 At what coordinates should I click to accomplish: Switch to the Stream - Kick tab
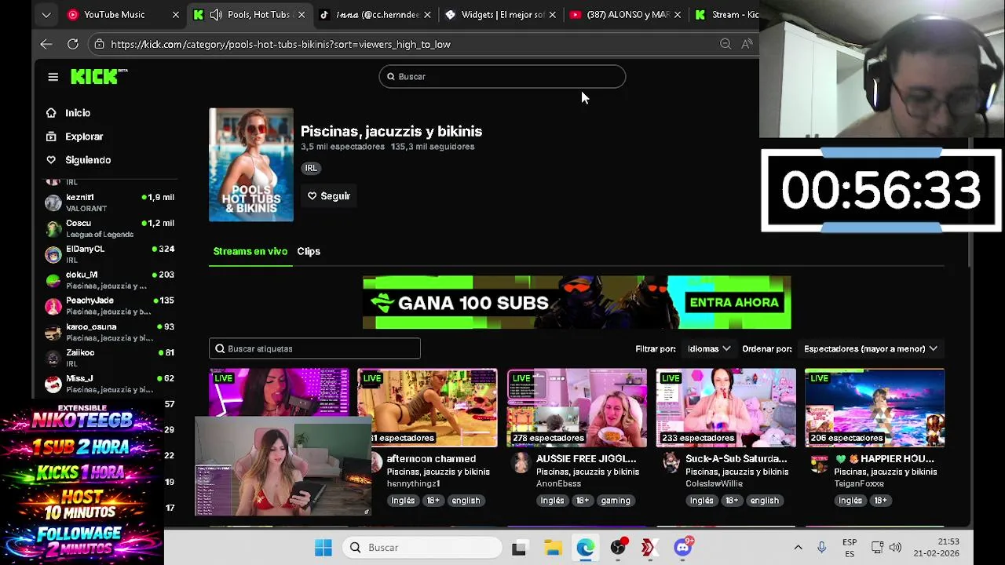click(x=727, y=14)
